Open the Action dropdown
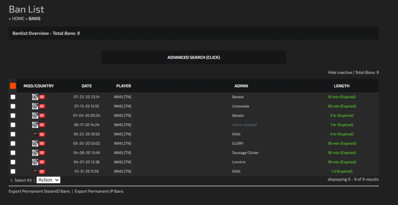The image size is (398, 205). 49,180
